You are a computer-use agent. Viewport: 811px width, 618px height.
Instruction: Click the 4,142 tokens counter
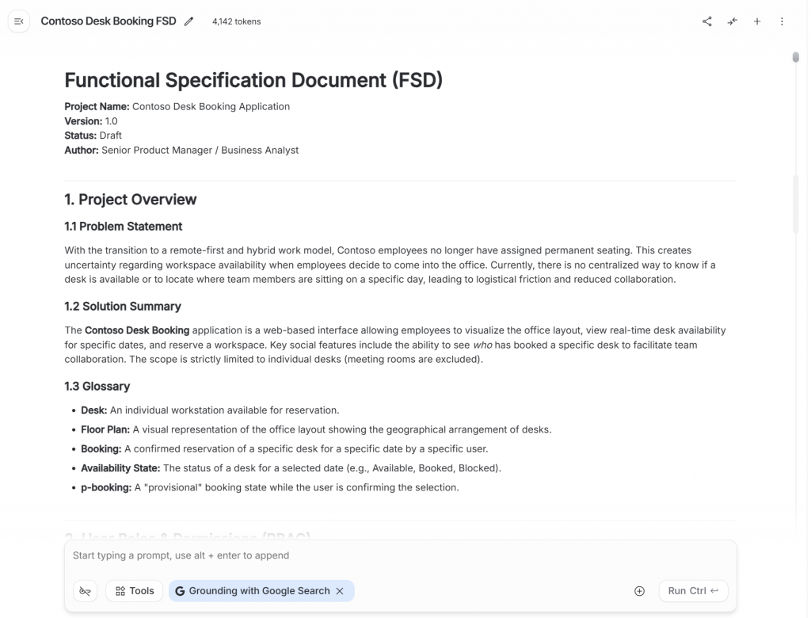click(x=236, y=21)
